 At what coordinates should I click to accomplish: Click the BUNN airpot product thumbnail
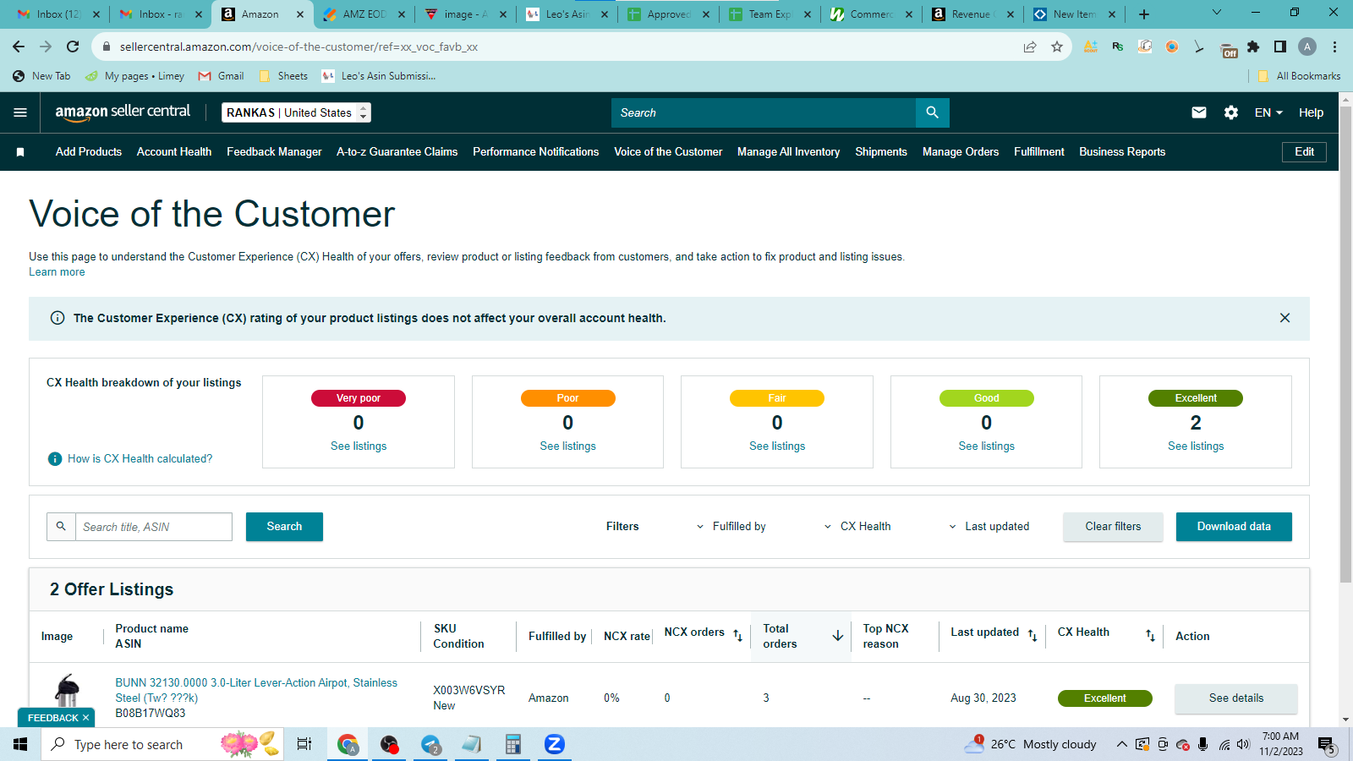[x=67, y=692]
